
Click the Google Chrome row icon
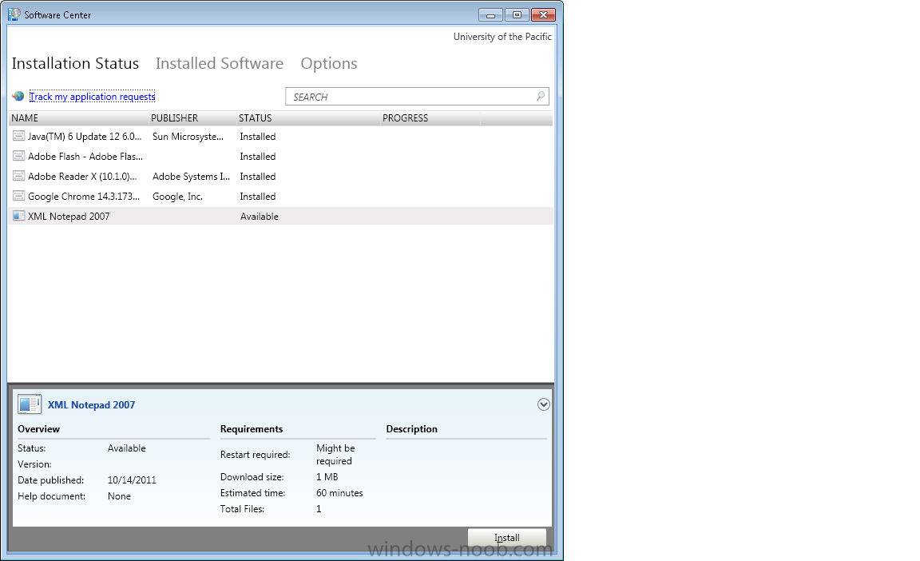click(x=19, y=196)
